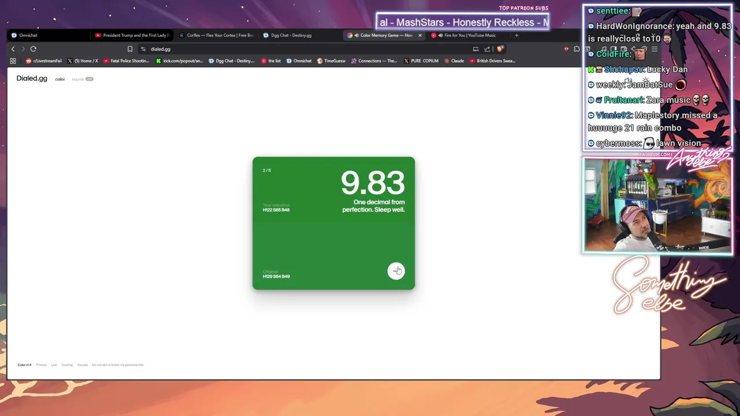Viewport: 740px width, 416px height.
Task: Click the streamer webcam video
Action: pos(657,206)
